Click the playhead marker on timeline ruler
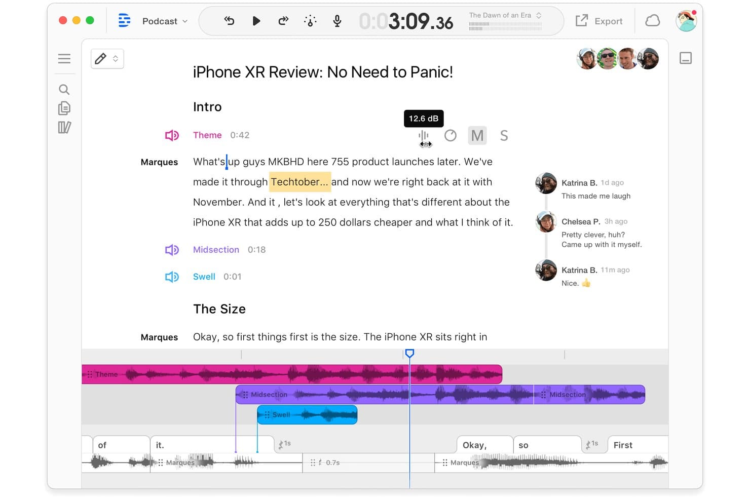 click(x=409, y=353)
